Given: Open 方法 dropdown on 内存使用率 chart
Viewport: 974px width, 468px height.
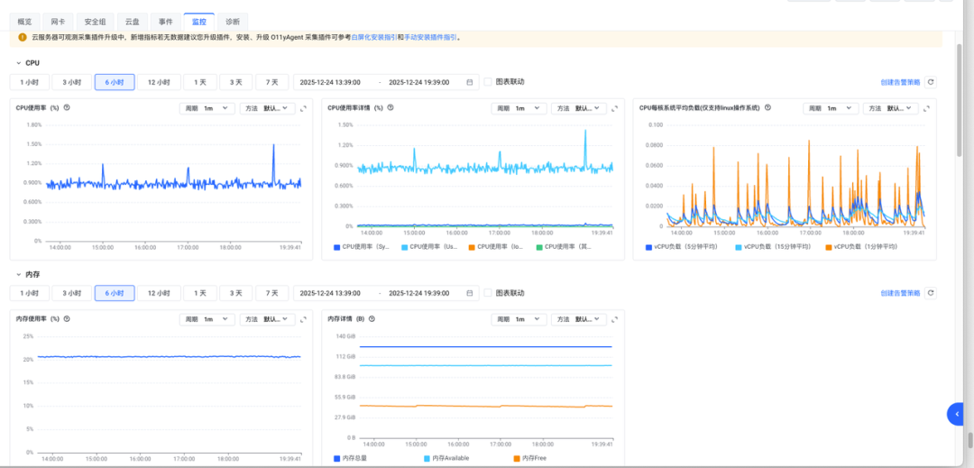Looking at the screenshot, I should click(268, 319).
